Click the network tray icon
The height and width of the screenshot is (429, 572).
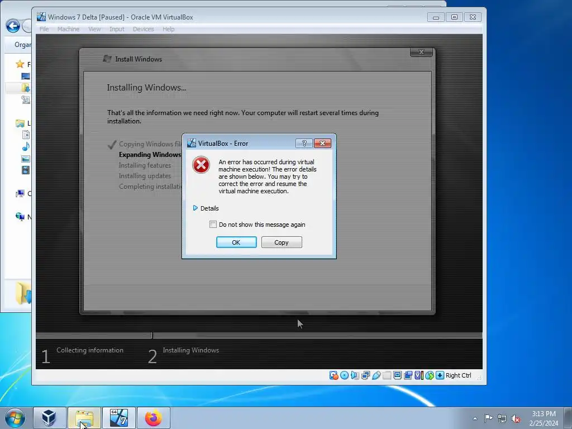pyautogui.click(x=502, y=418)
